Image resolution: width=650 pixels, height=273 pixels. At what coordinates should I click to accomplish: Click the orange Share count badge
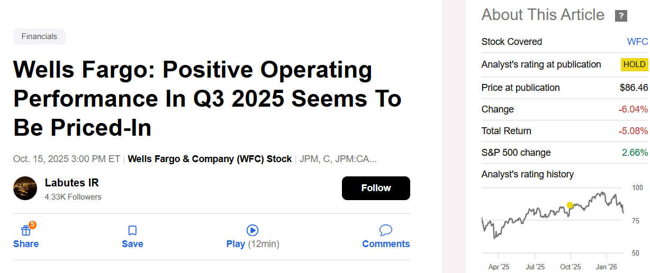coord(32,225)
